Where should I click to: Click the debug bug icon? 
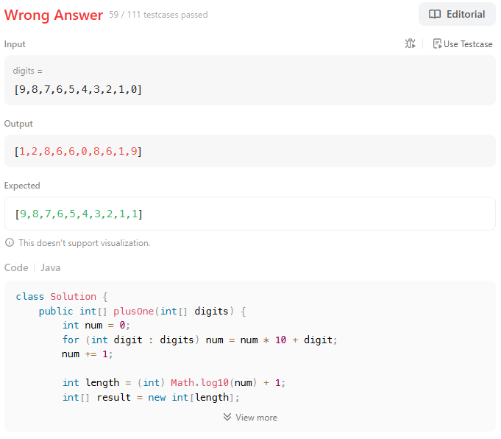(x=411, y=43)
